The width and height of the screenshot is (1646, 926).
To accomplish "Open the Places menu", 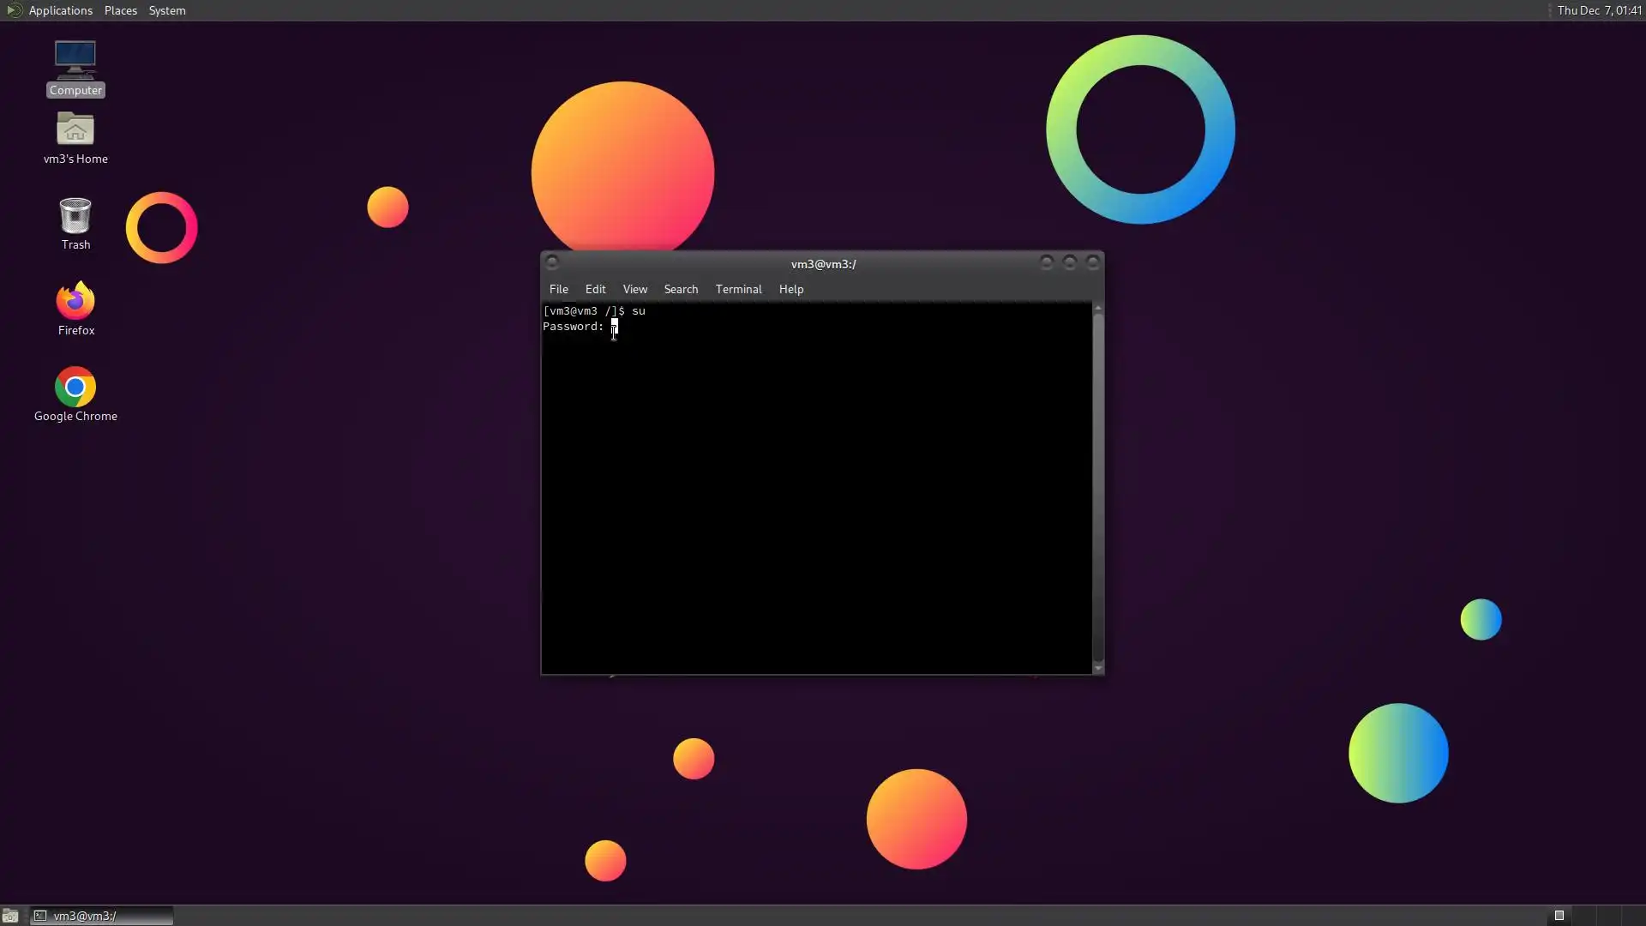I will coord(120,10).
